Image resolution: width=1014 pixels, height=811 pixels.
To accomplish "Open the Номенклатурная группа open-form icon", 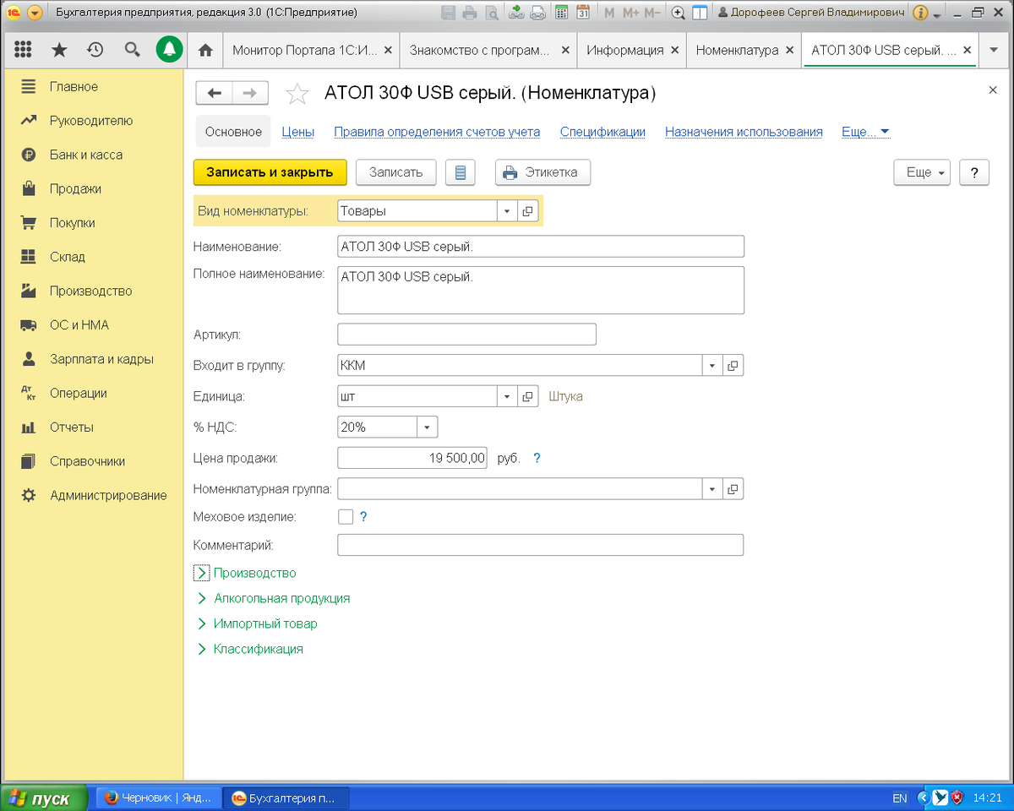I will tap(733, 489).
